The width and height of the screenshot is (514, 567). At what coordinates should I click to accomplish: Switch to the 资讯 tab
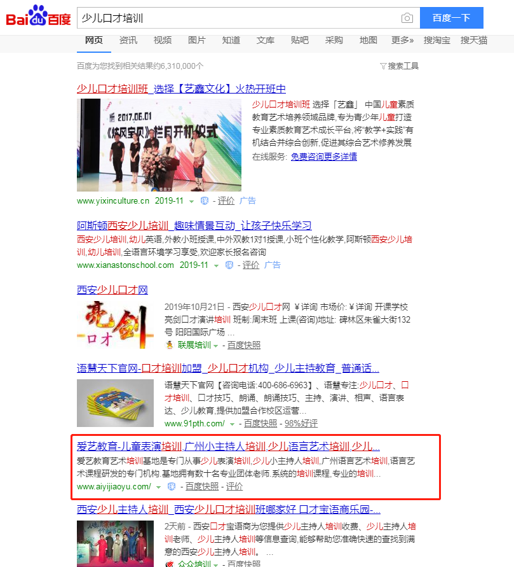(128, 40)
